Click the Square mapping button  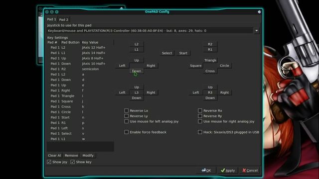tap(196, 66)
